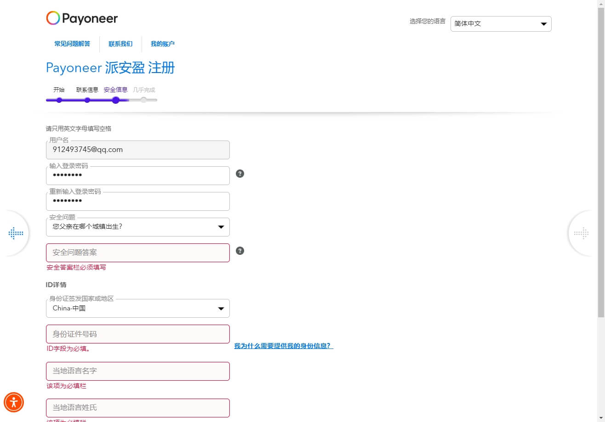Click the 用户名 email field
The width and height of the screenshot is (605, 422).
click(x=138, y=150)
